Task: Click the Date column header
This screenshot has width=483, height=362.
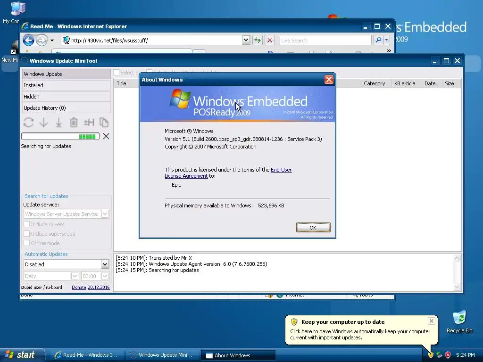Action: click(x=432, y=83)
